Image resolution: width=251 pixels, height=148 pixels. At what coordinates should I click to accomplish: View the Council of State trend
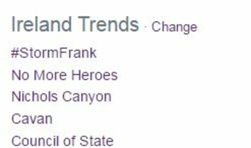[x=63, y=141]
